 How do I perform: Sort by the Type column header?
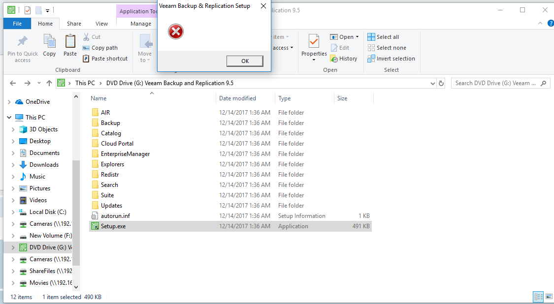[x=285, y=98]
